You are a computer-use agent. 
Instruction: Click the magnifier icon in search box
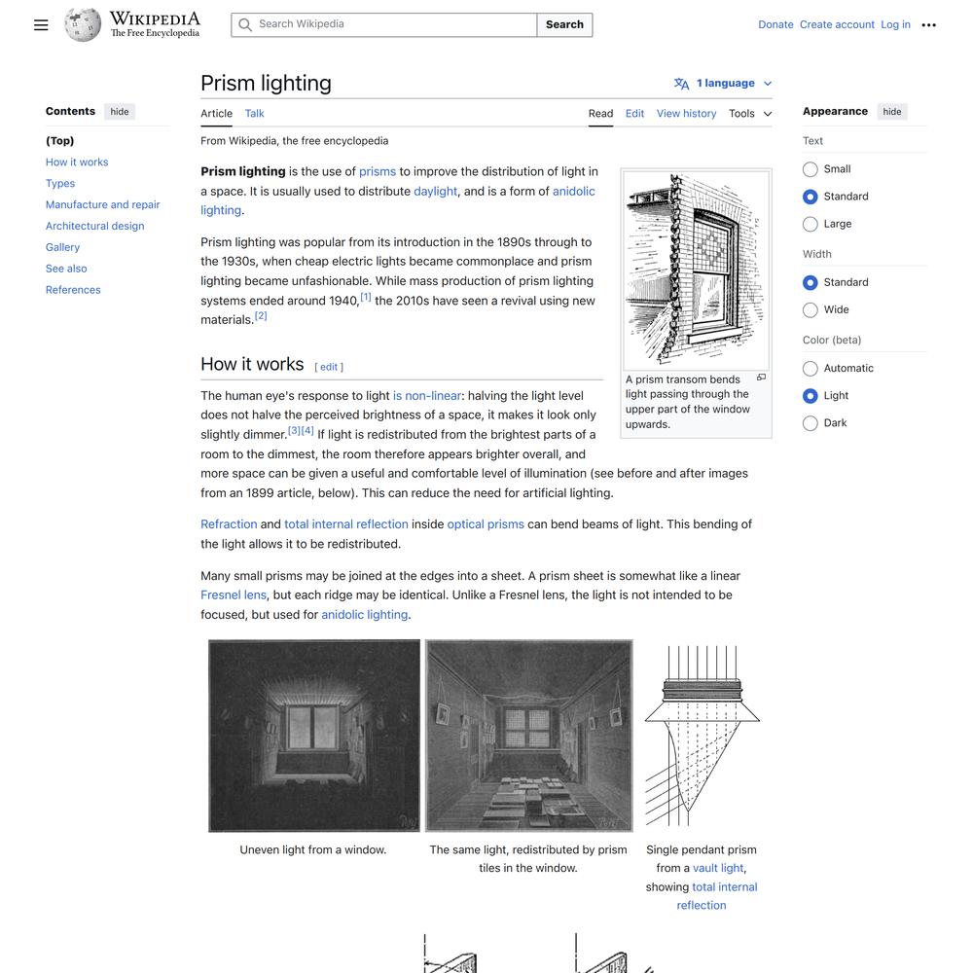[x=245, y=25]
